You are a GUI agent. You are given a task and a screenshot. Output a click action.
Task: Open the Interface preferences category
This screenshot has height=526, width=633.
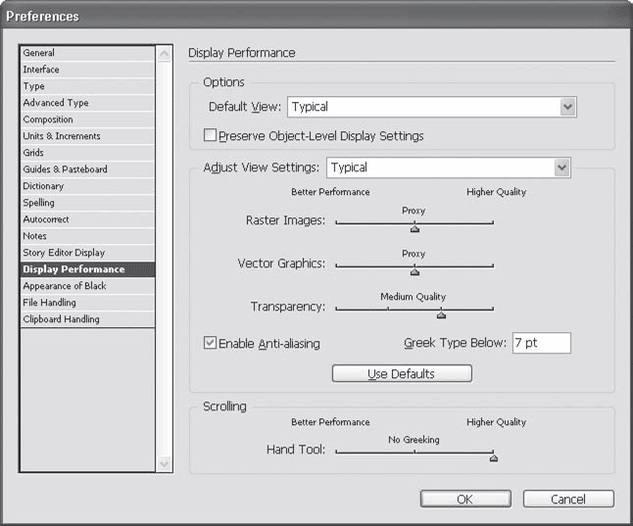(x=41, y=70)
